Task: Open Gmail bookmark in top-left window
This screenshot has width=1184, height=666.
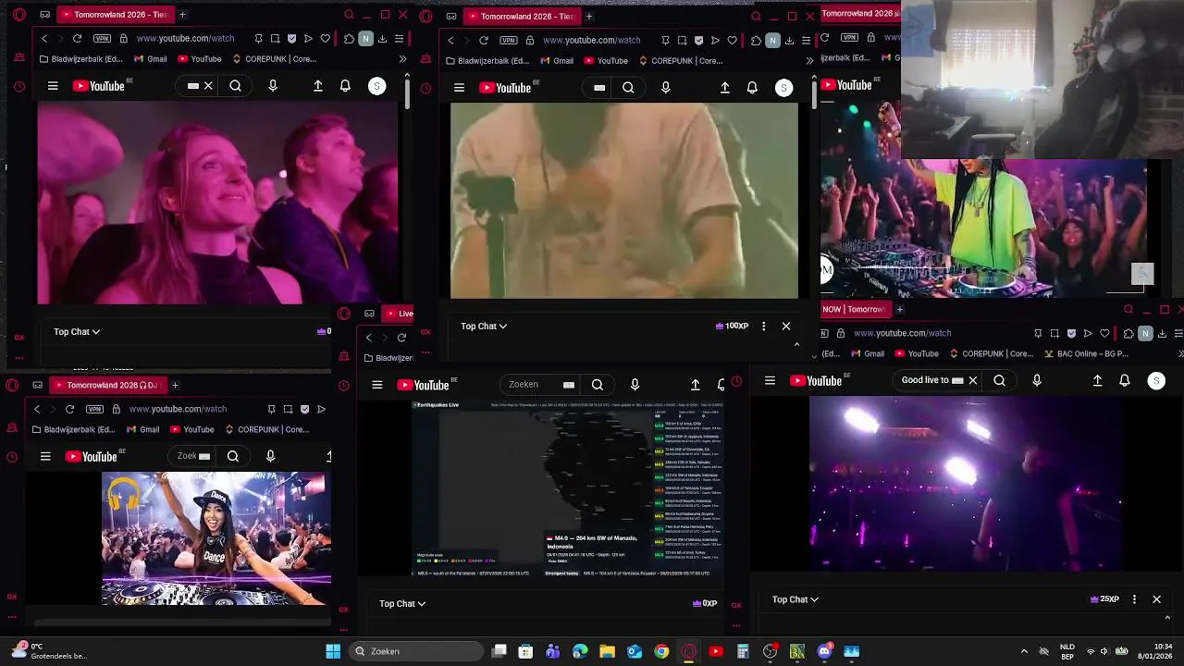Action: tap(151, 59)
